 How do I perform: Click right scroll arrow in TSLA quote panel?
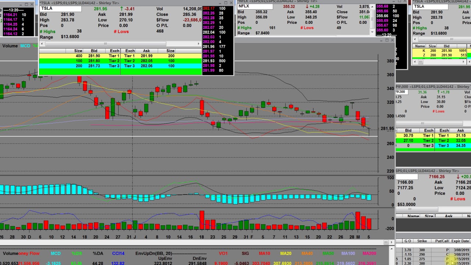(x=199, y=44)
